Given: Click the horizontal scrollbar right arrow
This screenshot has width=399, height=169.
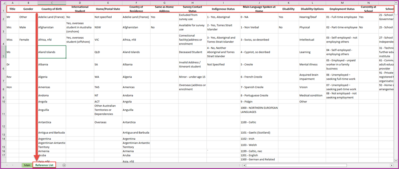Looking at the screenshot, I should click(x=391, y=165).
